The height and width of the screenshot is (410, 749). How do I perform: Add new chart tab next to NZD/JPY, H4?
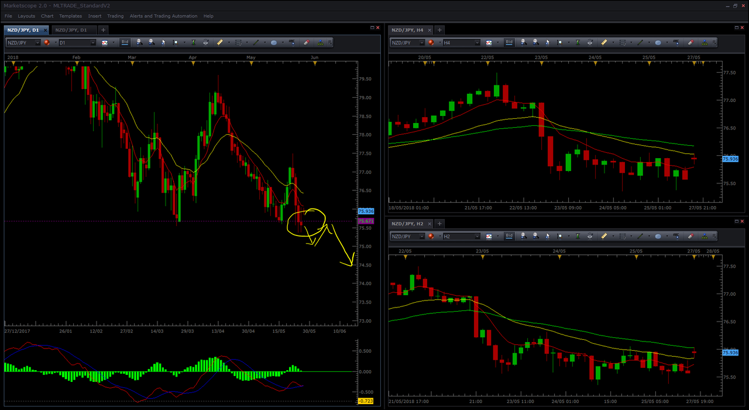click(439, 29)
